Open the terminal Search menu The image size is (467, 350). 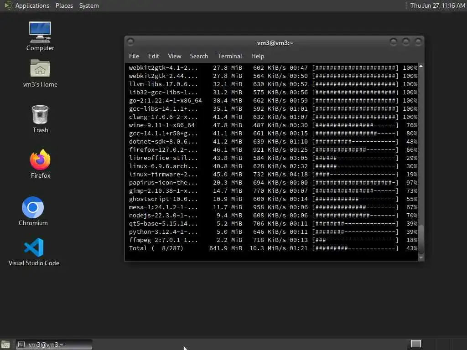click(199, 56)
